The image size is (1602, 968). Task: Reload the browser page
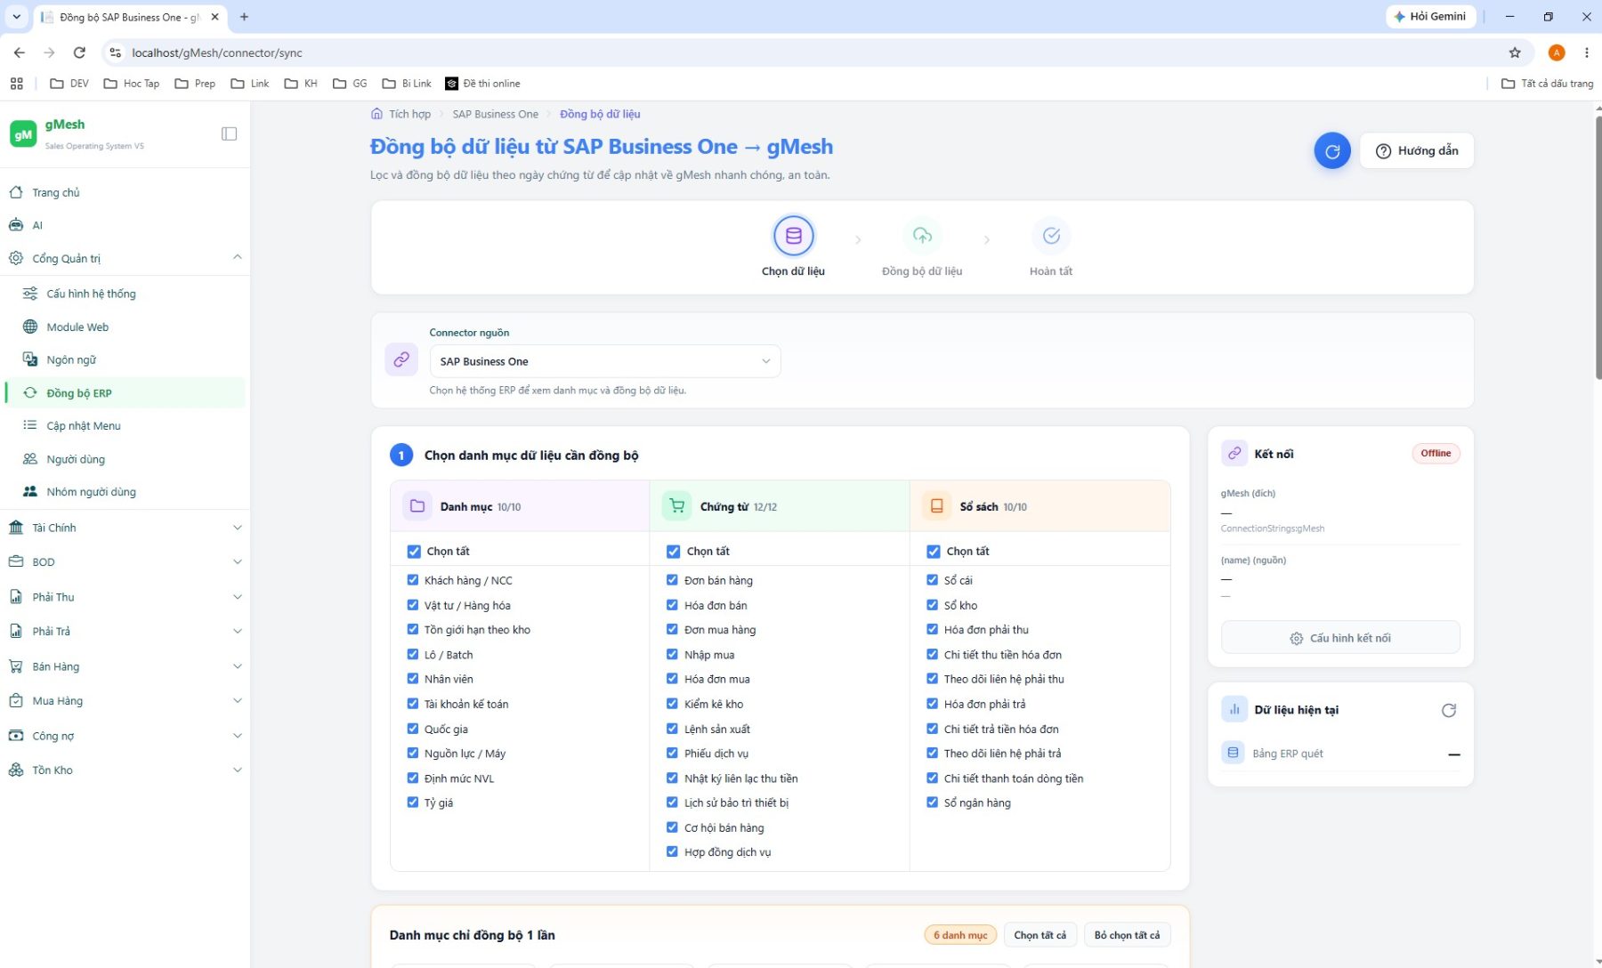point(79,53)
